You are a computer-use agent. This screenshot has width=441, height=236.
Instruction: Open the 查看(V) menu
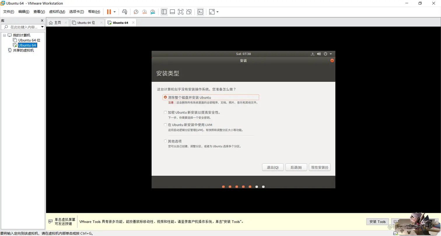39,12
